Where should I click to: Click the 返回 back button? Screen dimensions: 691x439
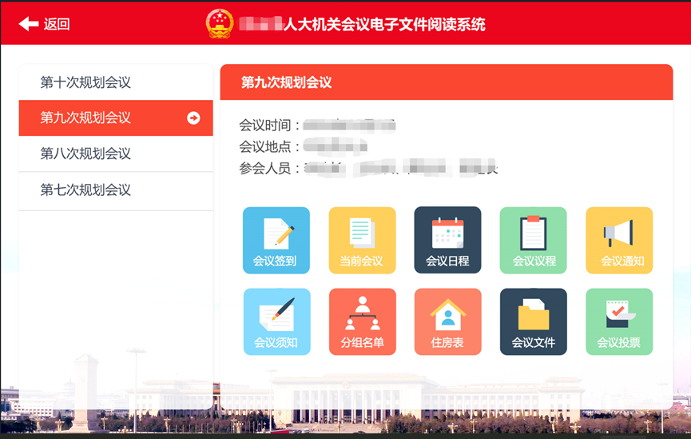(x=56, y=24)
